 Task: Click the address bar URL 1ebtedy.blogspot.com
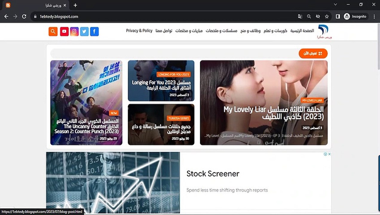(x=59, y=17)
